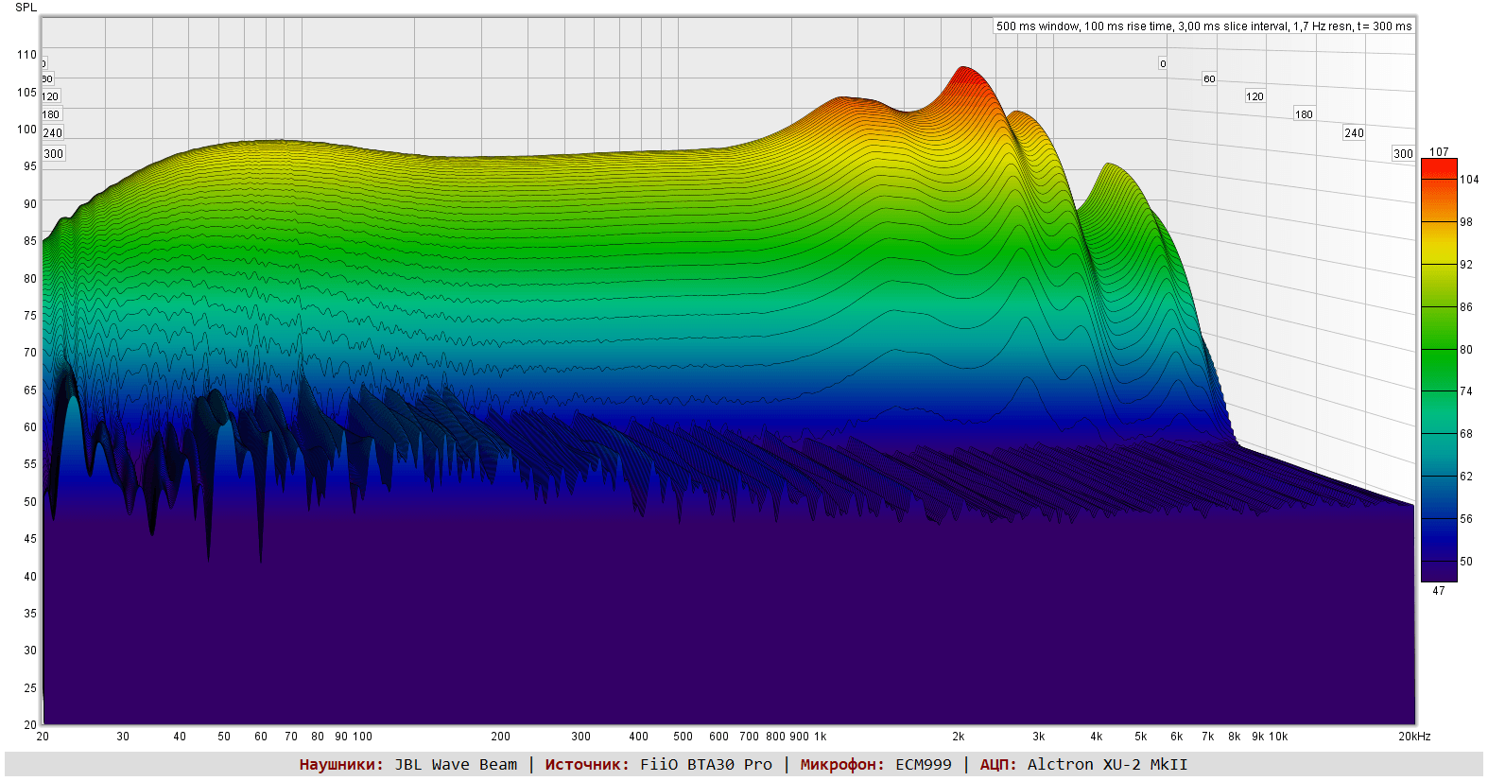Click the 86 value on the color legend
Screen dimensions: 1488x781
pos(1466,307)
